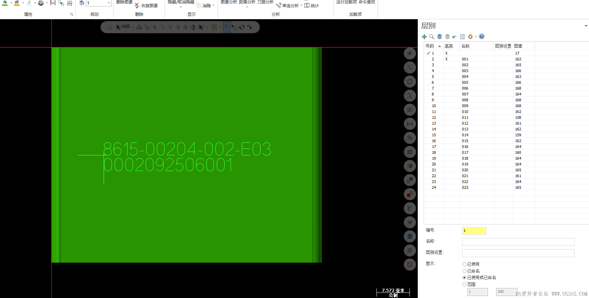
Task: Open the cursor (光标) dropdown arrow
Action: 133,27
